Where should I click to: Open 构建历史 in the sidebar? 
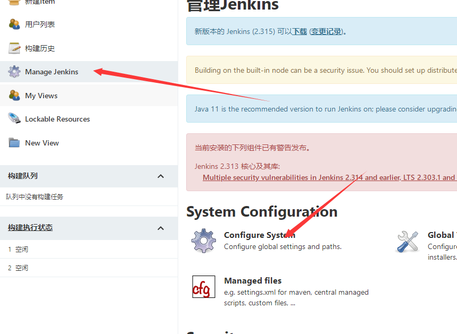click(x=40, y=48)
